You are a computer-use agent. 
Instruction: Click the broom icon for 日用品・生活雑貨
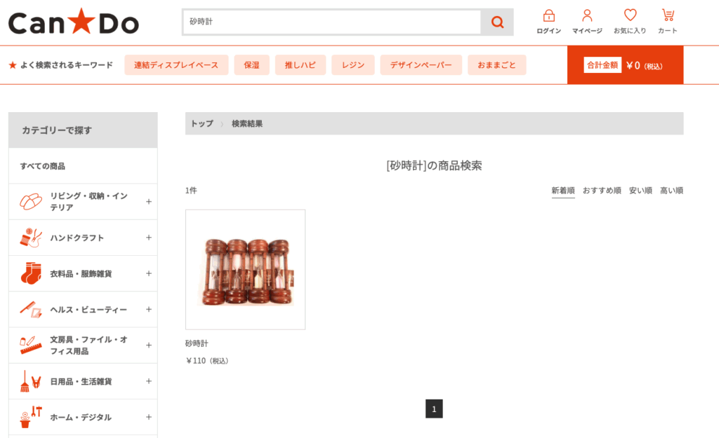pos(31,381)
